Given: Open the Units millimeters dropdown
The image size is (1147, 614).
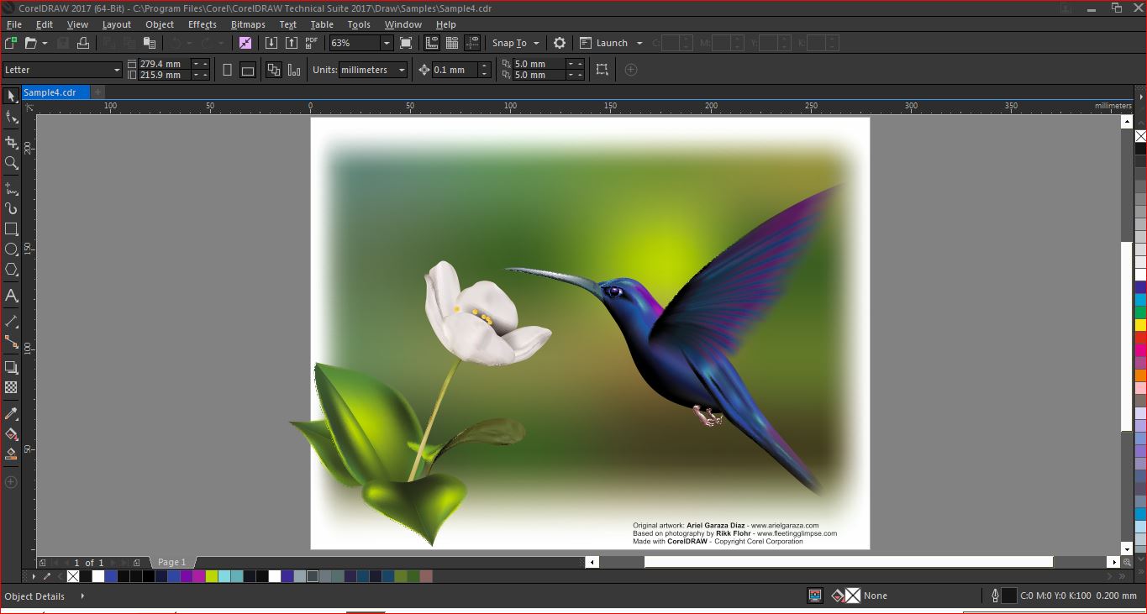Looking at the screenshot, I should (402, 70).
